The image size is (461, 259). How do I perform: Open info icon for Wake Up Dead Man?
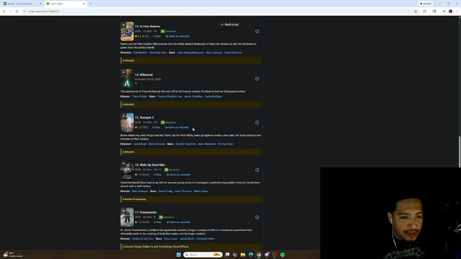coord(257,170)
